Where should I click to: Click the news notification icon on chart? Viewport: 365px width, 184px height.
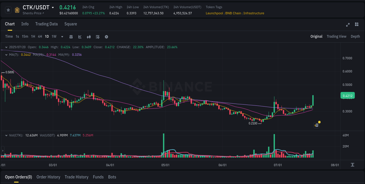click(317, 125)
